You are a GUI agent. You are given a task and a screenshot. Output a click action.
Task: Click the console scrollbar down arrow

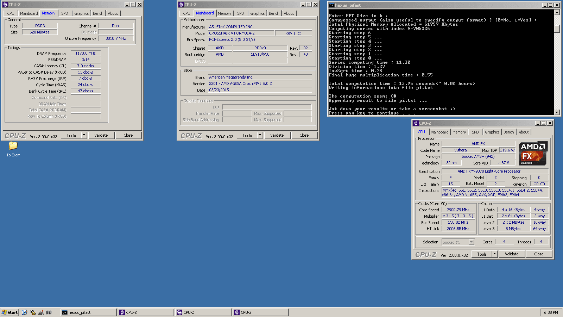tap(557, 112)
